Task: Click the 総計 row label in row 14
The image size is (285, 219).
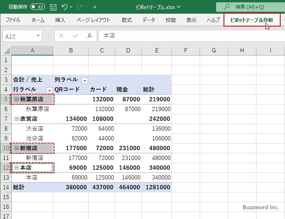Action: (19, 187)
